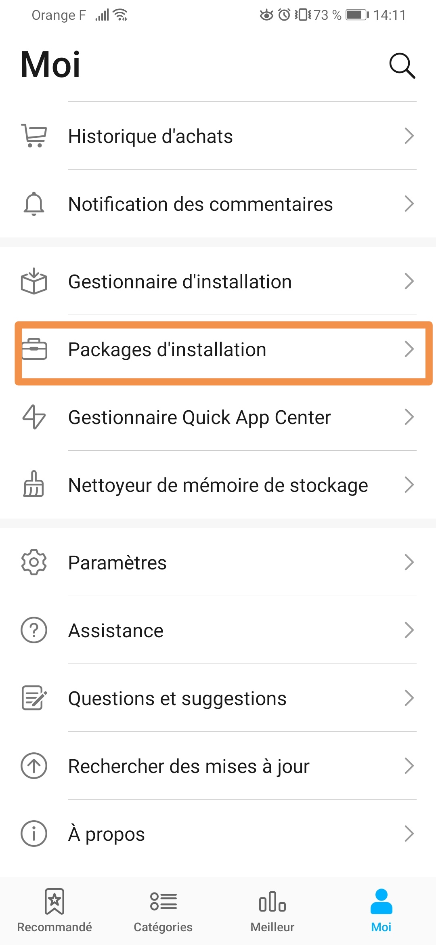Screen dimensions: 436x945
Task: Tap the shopping cart icon
Action: pyautogui.click(x=34, y=136)
